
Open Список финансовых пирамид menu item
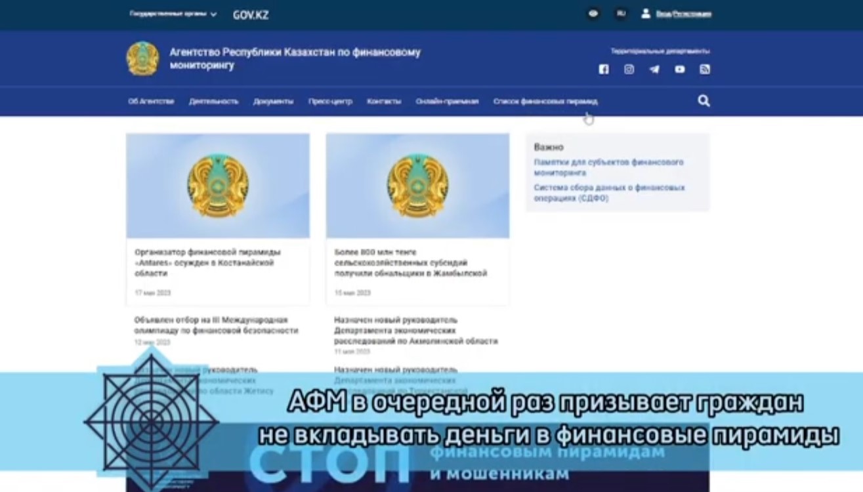point(545,102)
